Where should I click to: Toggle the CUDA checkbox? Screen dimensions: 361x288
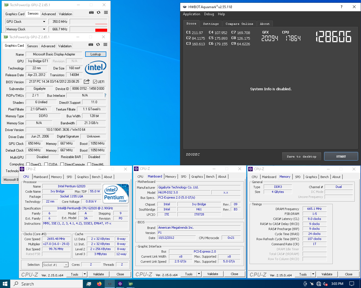tap(46, 164)
